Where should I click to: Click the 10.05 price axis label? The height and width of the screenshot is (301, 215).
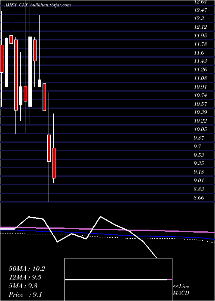tap(200, 129)
